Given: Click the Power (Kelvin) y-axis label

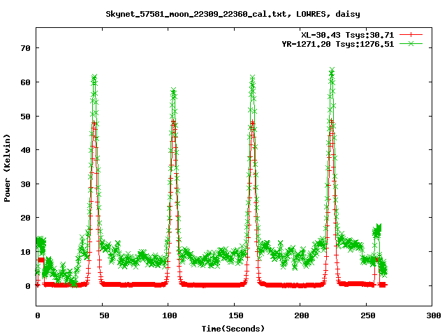Looking at the screenshot, I should pyautogui.click(x=7, y=167).
